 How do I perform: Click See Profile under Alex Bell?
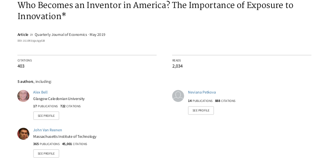46,116
